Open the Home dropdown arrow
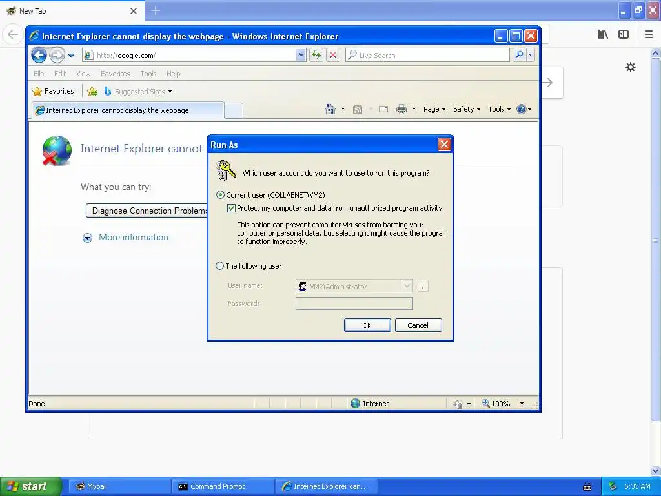The width and height of the screenshot is (661, 496). click(x=343, y=109)
